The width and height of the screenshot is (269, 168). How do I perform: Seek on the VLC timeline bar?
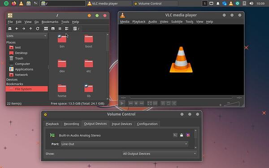[181, 98]
